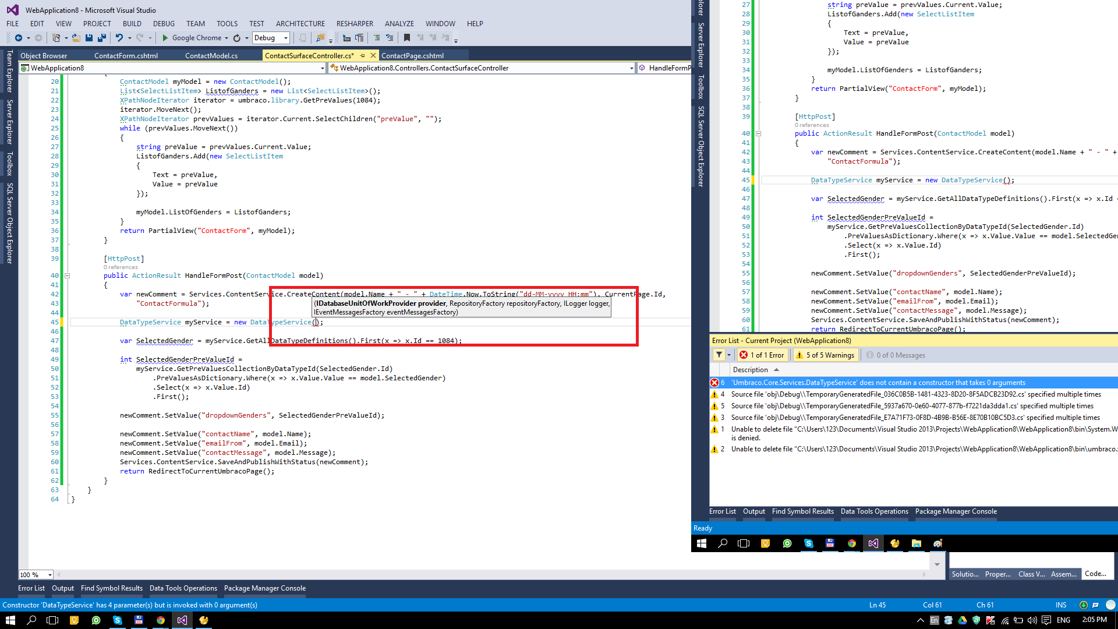This screenshot has width=1118, height=629.
Task: Toggle the 5 of 5 Warnings filter
Action: pyautogui.click(x=826, y=355)
